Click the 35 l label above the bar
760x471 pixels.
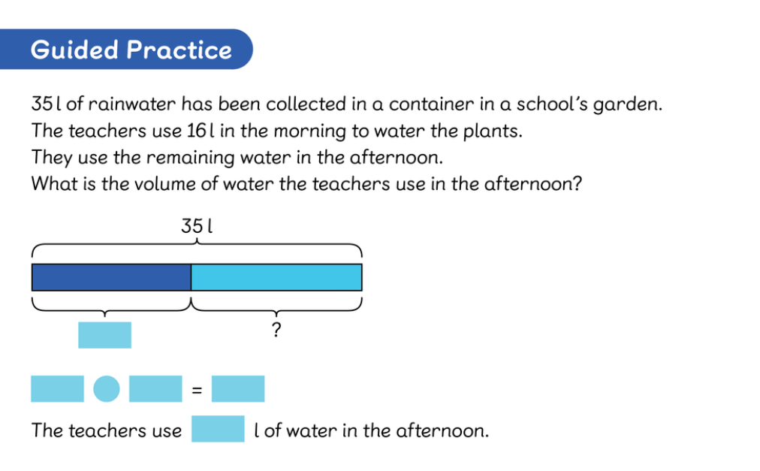point(197,226)
